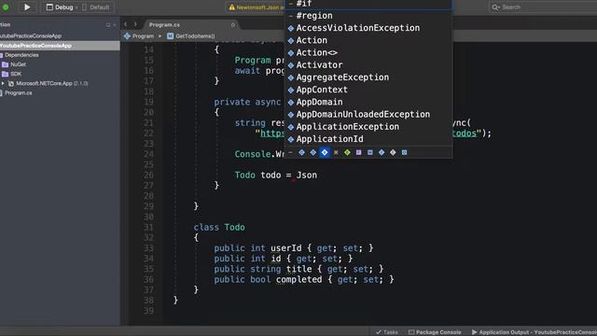597x336 pixels.
Task: Place cursor on 'class Todo' text
Action: coord(219,227)
